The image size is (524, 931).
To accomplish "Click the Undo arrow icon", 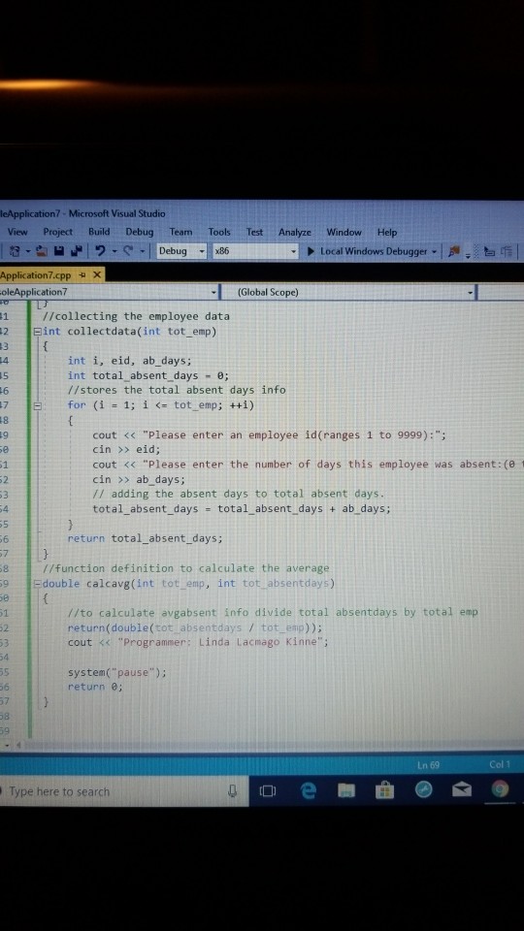I will (100, 251).
